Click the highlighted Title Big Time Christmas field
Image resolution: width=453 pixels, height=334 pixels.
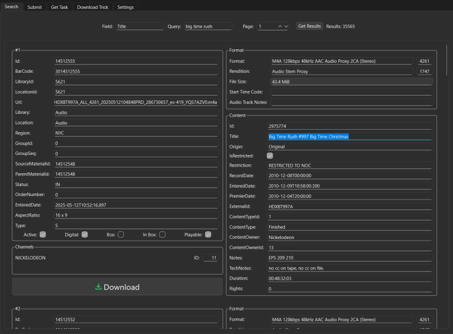tap(350, 137)
